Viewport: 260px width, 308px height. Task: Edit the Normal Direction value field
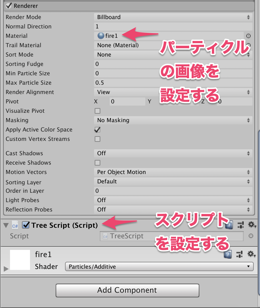pos(173,27)
